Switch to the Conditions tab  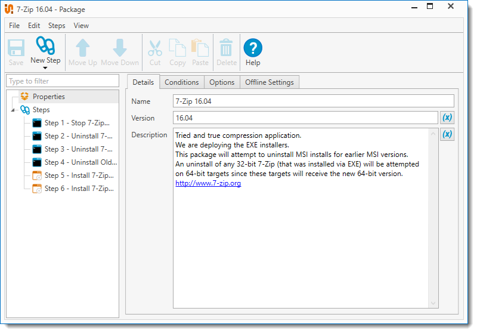click(182, 82)
